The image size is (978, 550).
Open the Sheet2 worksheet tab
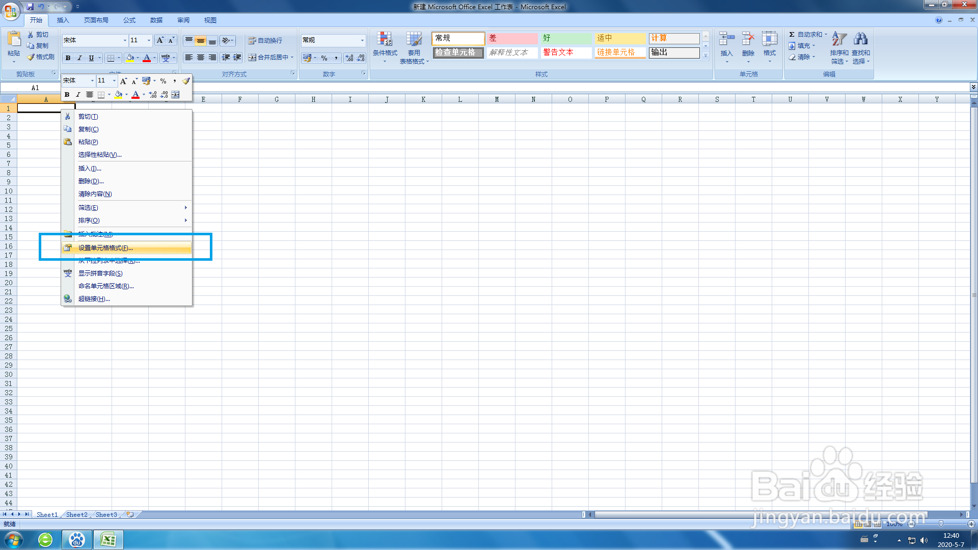[x=76, y=514]
